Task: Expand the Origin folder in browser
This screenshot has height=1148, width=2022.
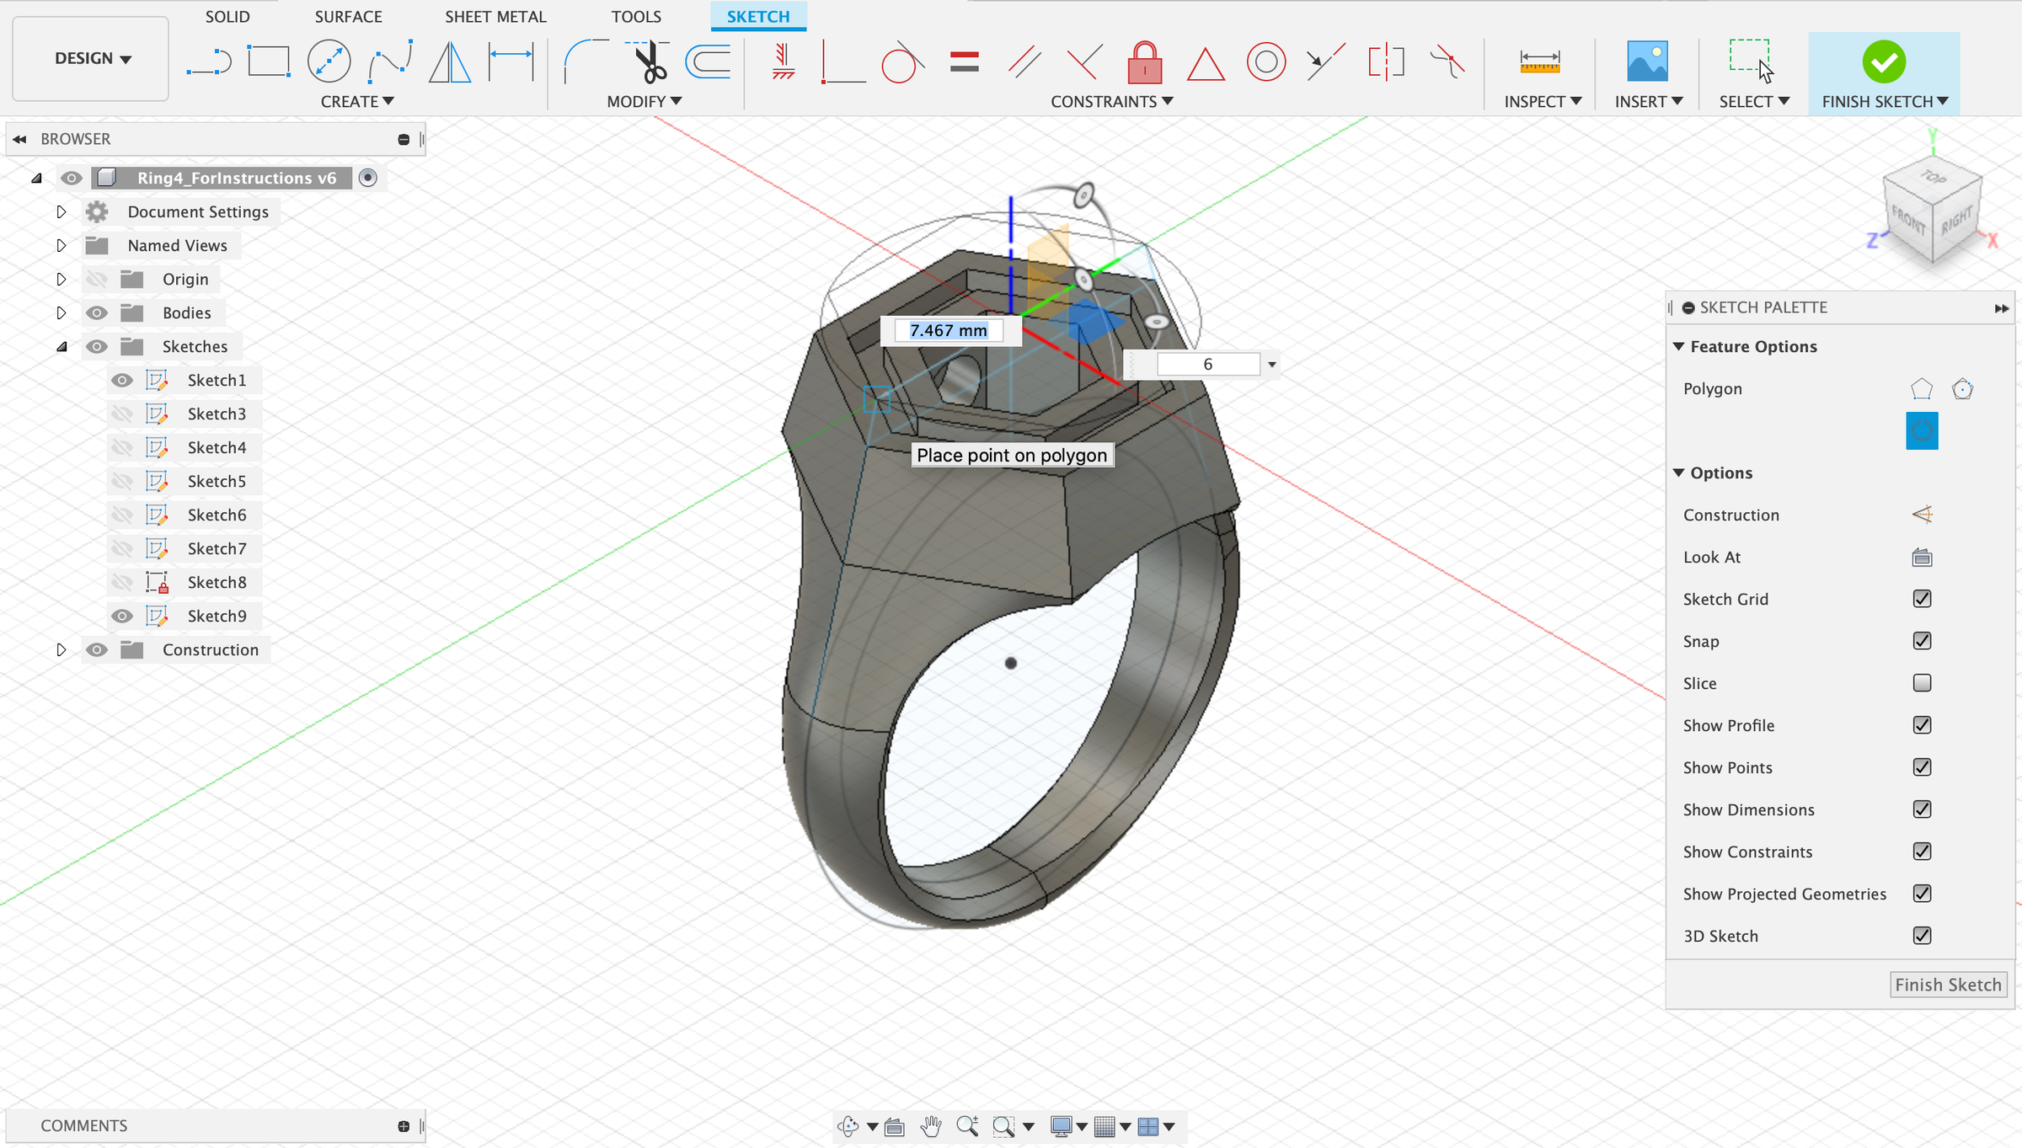Action: point(61,279)
